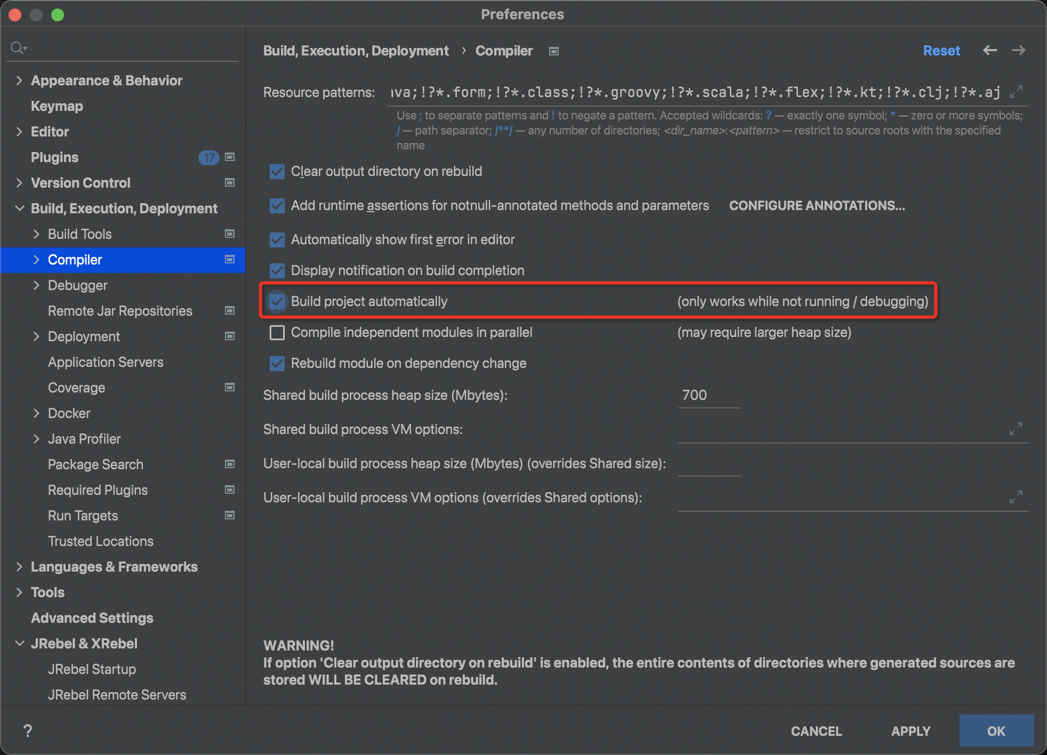Click Build, Execution, Deployment breadcrumb
Screen dimensions: 1047x755
point(356,51)
